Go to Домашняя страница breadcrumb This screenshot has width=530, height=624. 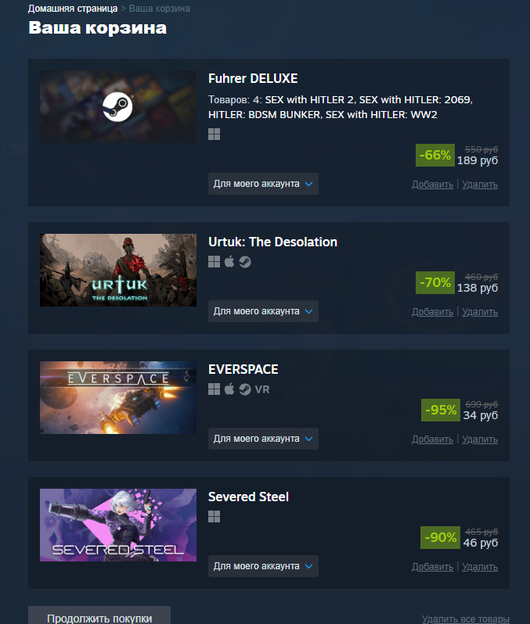tap(73, 9)
